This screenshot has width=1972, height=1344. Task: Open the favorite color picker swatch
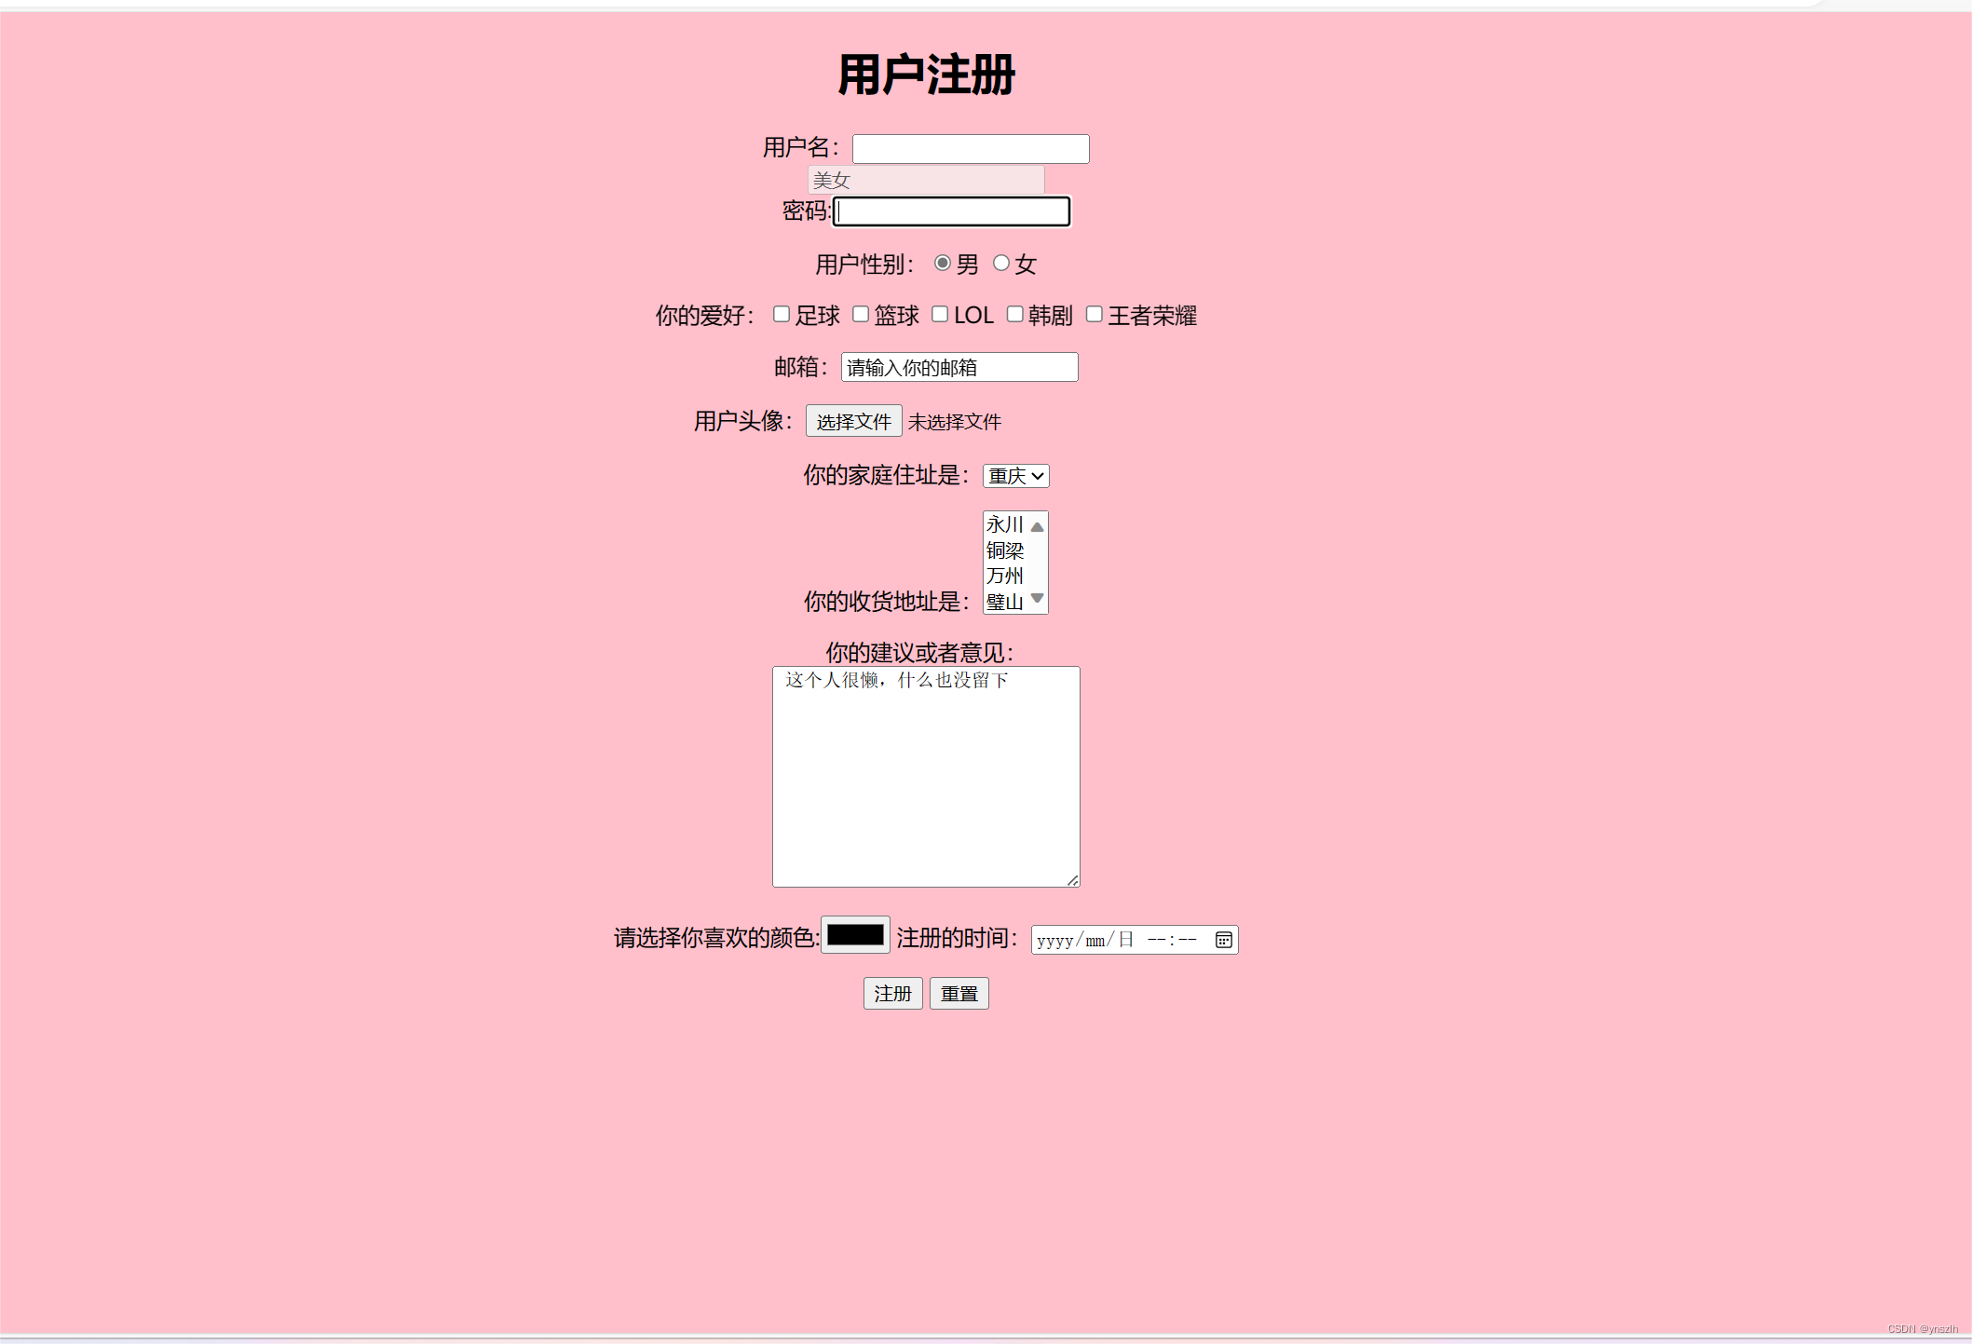tap(854, 936)
